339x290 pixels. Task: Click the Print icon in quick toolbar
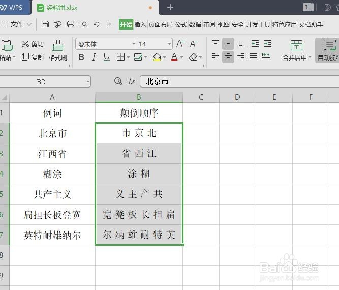pos(71,24)
